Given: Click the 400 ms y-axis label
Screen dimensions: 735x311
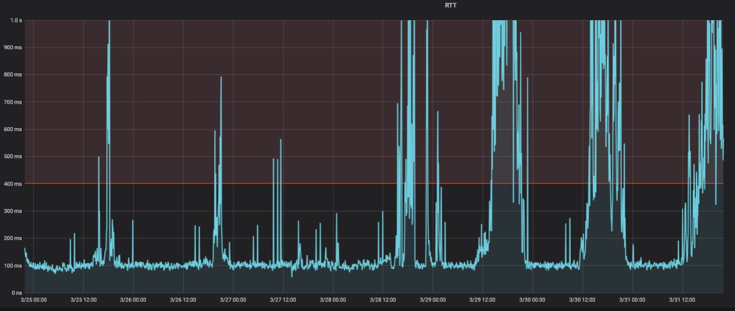Looking at the screenshot, I should pyautogui.click(x=13, y=184).
